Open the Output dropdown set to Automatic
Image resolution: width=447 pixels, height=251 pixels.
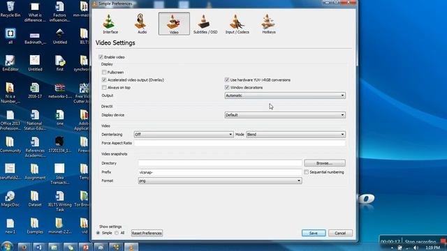pyautogui.click(x=285, y=96)
